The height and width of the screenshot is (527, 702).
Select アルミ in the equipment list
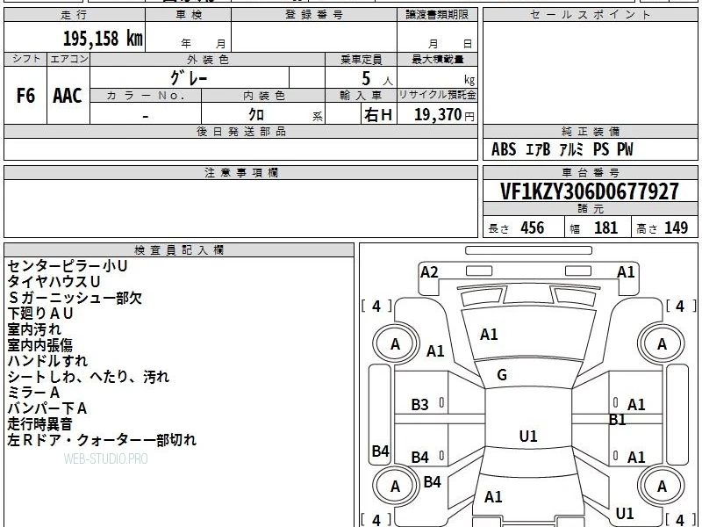pos(571,149)
